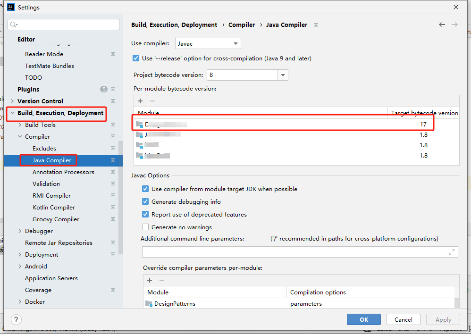Click the Apply button
The width and height of the screenshot is (471, 334).
[443, 319]
